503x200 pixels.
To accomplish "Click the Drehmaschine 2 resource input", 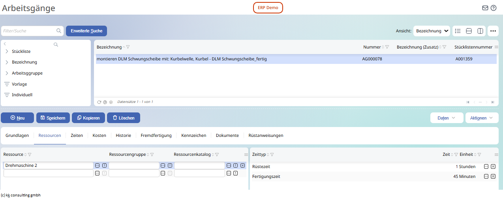I will pyautogui.click(x=48, y=166).
